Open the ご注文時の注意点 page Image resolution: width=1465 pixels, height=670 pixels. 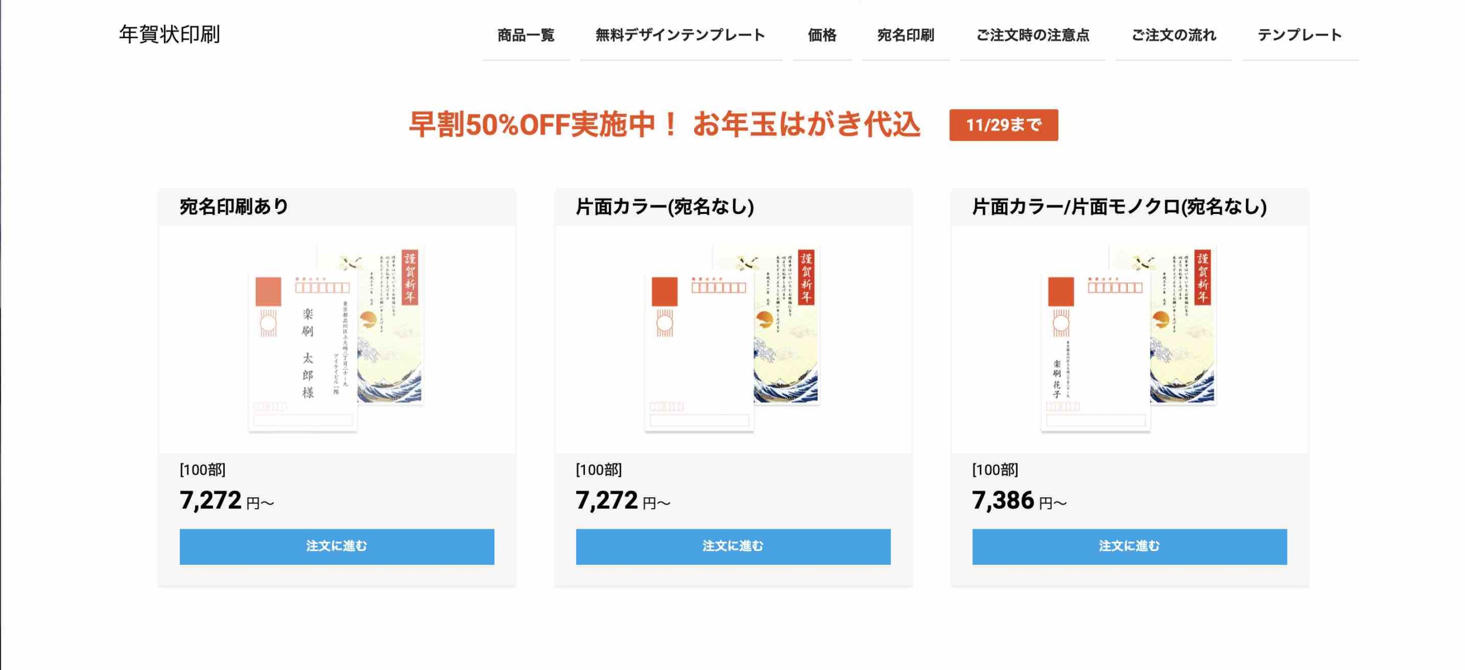(x=1033, y=35)
